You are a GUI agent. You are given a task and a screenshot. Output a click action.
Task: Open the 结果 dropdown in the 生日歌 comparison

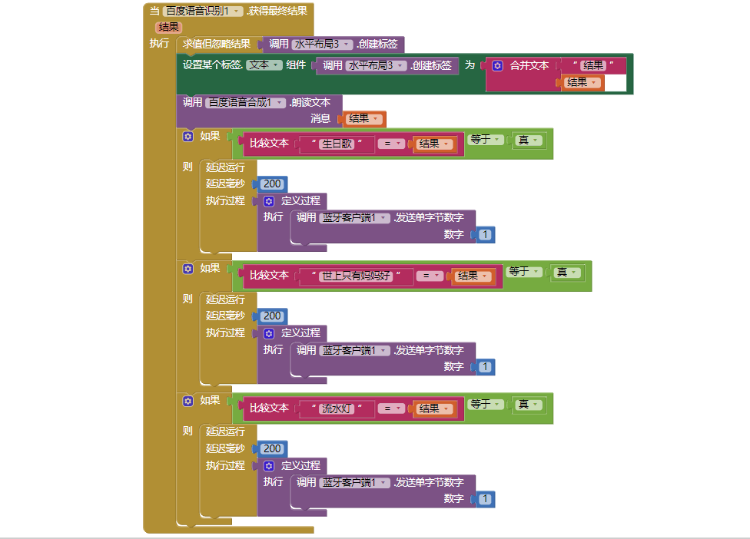[434, 144]
